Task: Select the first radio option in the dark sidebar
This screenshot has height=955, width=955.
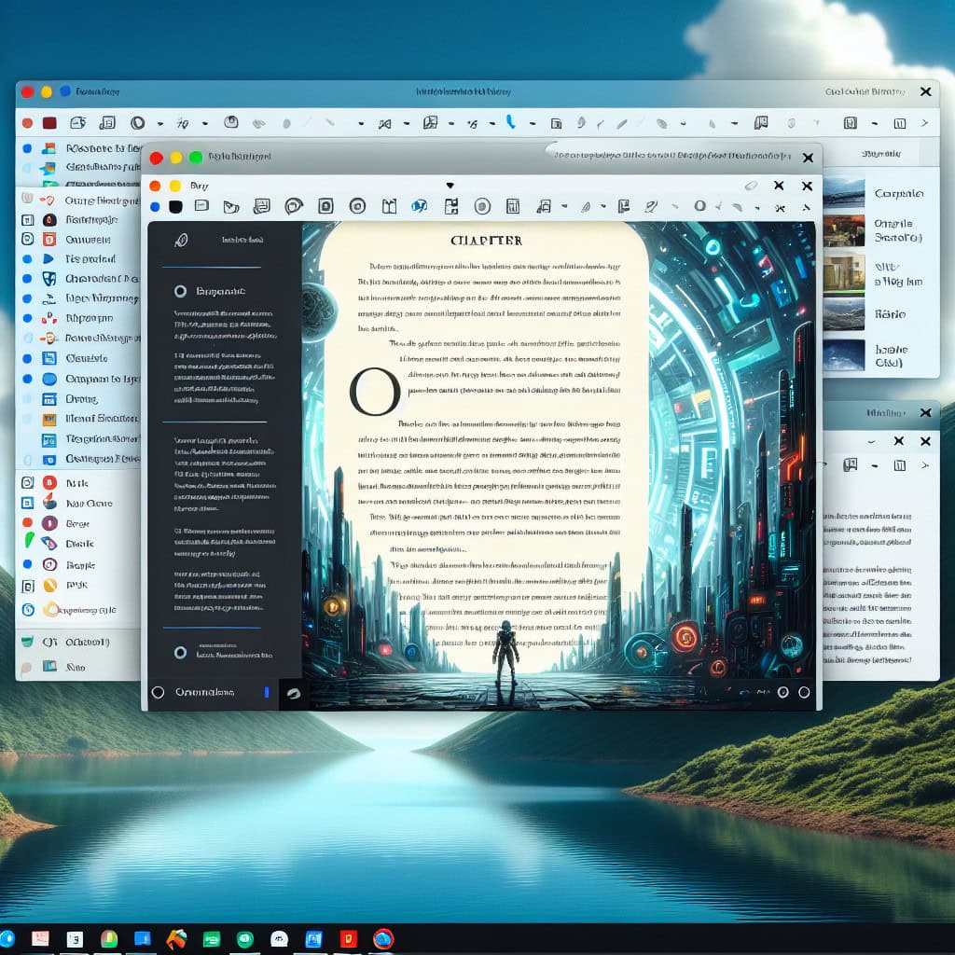Action: point(180,290)
